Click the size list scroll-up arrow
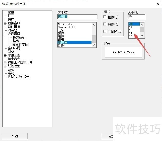The width and height of the screenshot is (162, 141). point(142,25)
